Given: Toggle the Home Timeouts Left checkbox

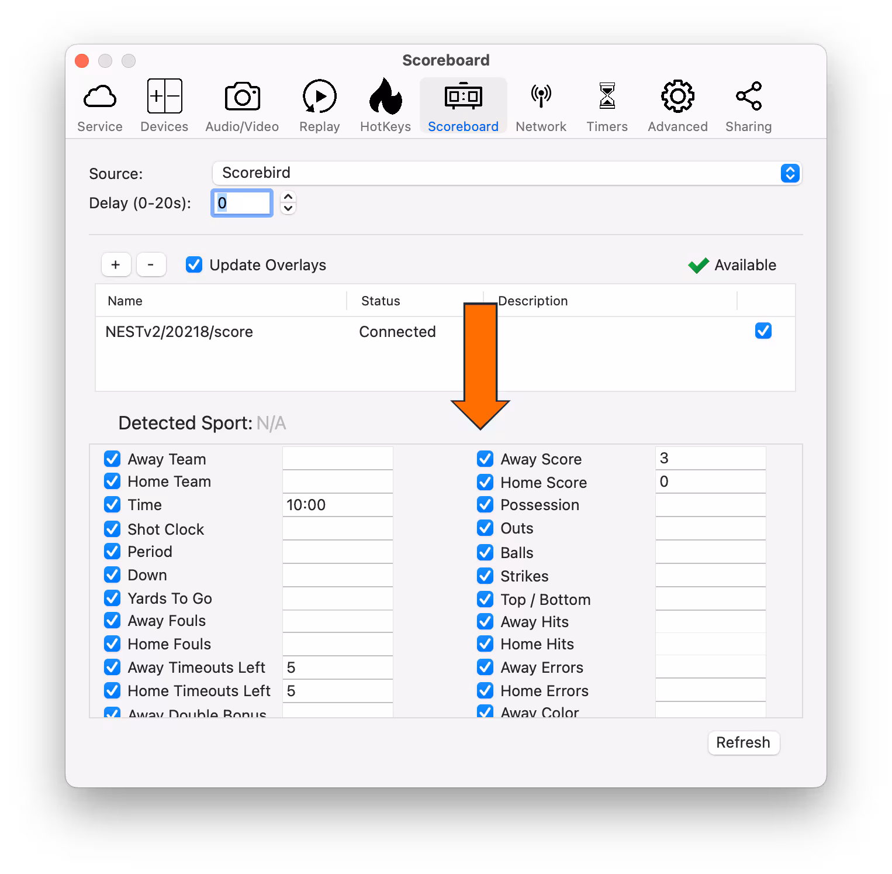Looking at the screenshot, I should click(112, 690).
